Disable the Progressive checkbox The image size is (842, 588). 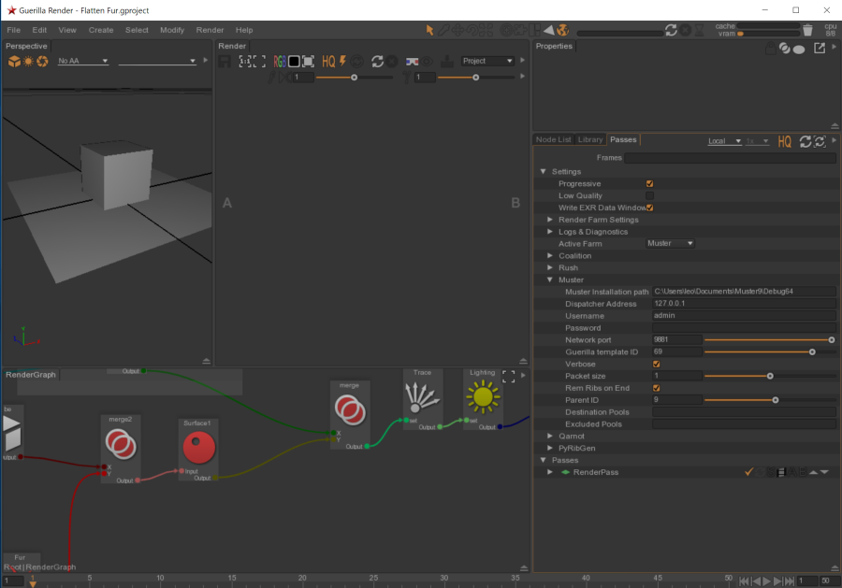[x=650, y=184]
